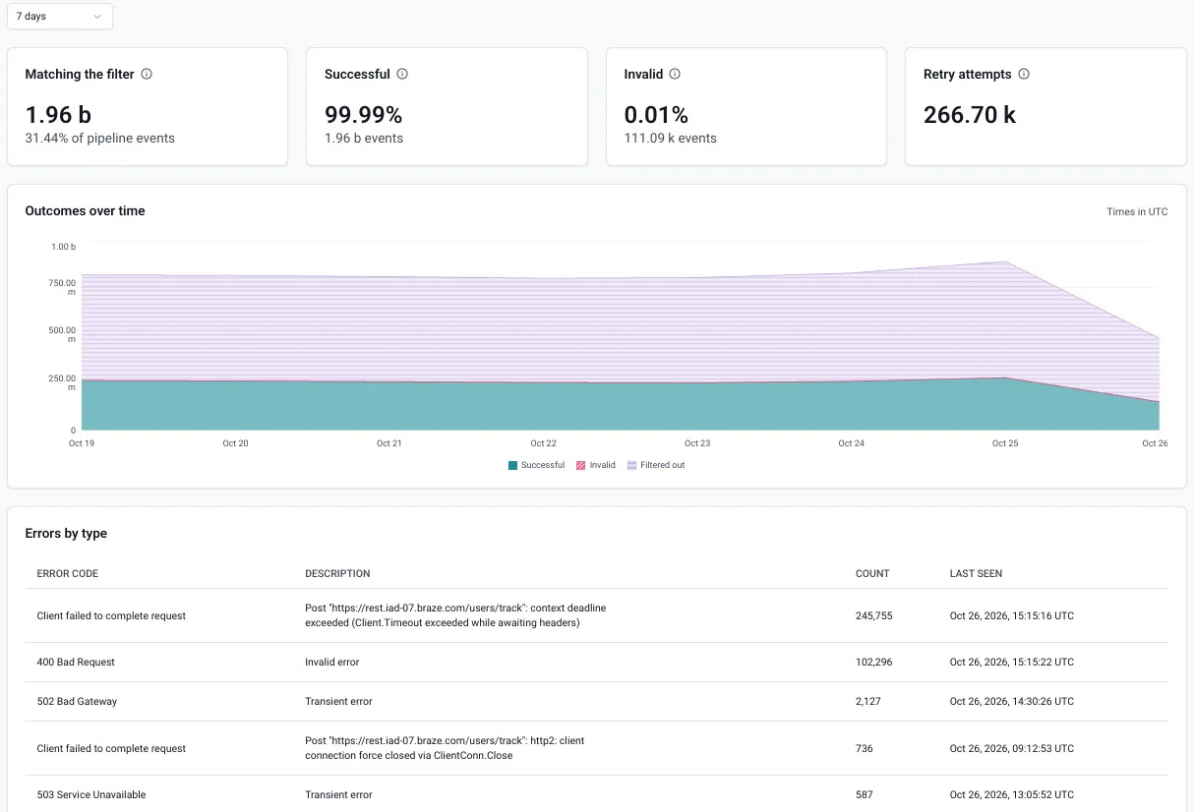Click the Errors by type heading

click(66, 533)
